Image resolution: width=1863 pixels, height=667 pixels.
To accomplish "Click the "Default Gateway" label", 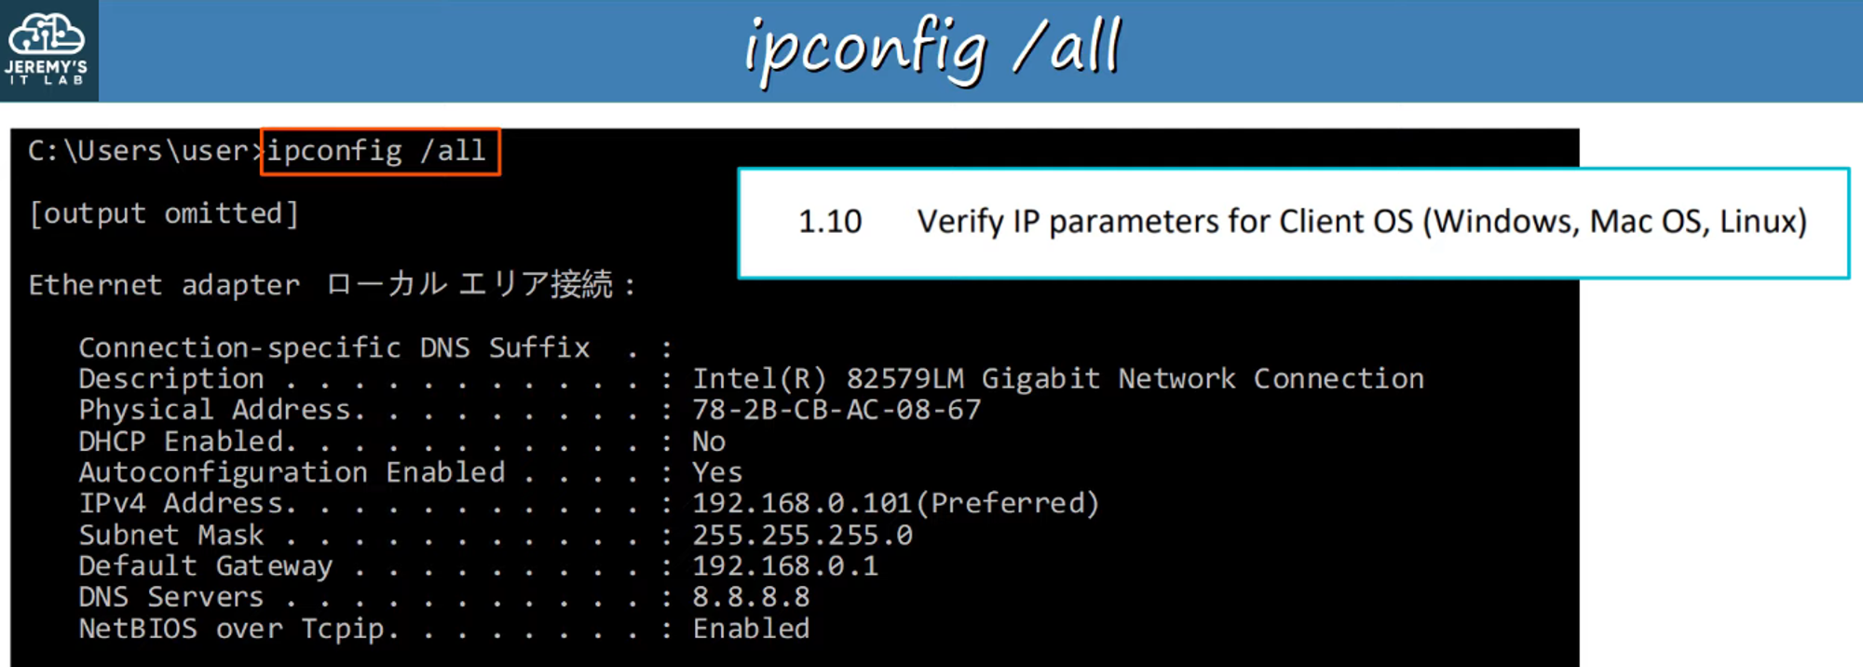I will pyautogui.click(x=205, y=566).
